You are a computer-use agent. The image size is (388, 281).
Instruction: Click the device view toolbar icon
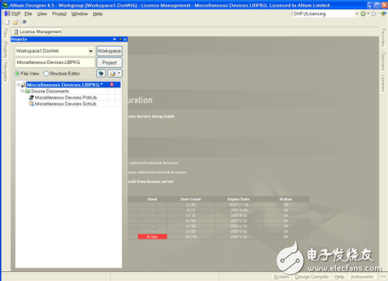24,22
